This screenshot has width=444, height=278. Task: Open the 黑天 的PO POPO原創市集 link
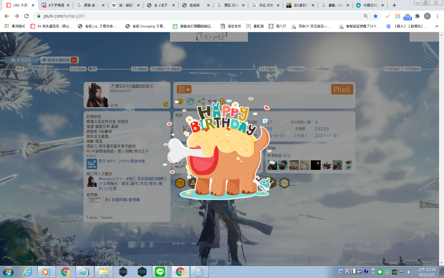tap(122, 161)
